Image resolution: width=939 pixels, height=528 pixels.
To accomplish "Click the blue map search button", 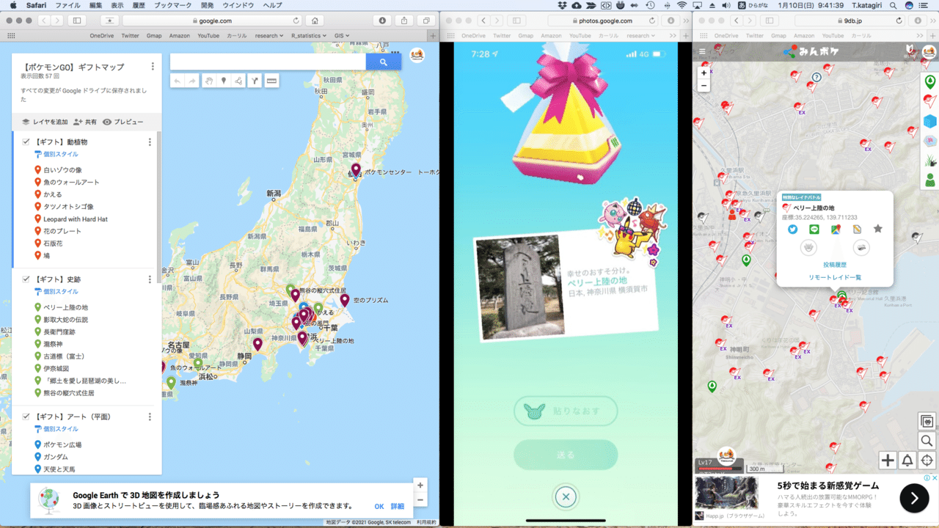I will tap(383, 62).
